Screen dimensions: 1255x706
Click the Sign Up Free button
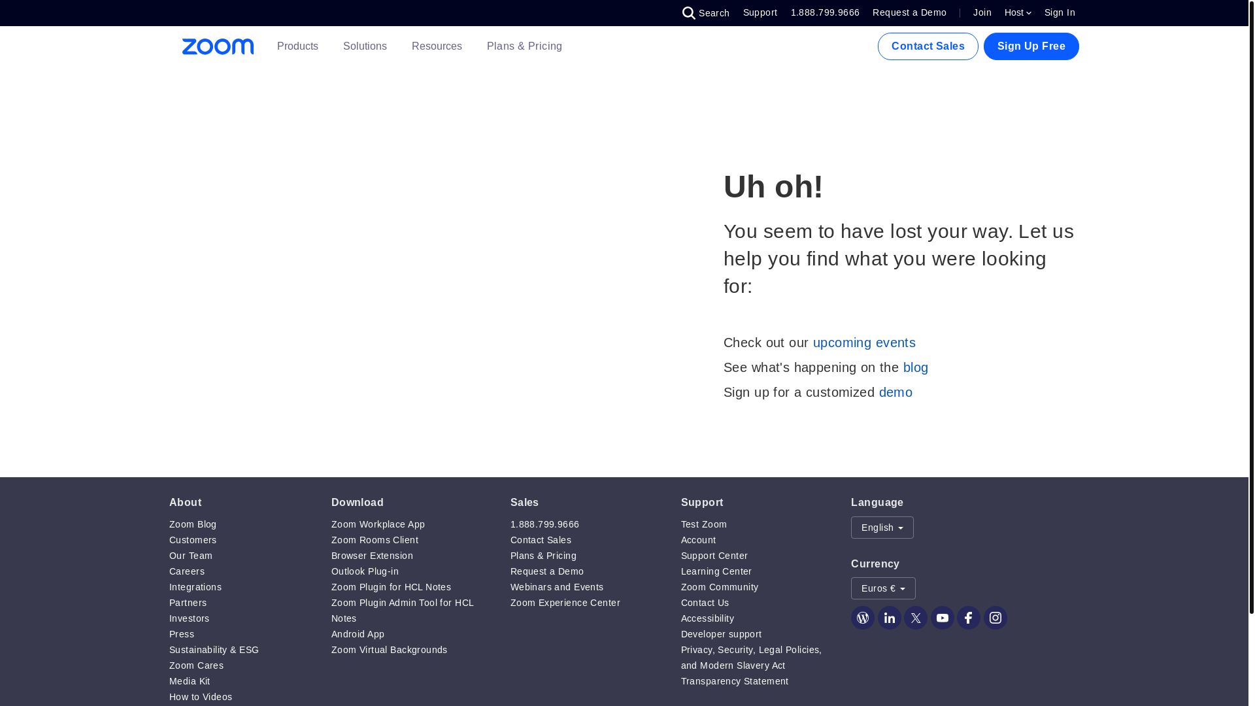coord(1031,46)
